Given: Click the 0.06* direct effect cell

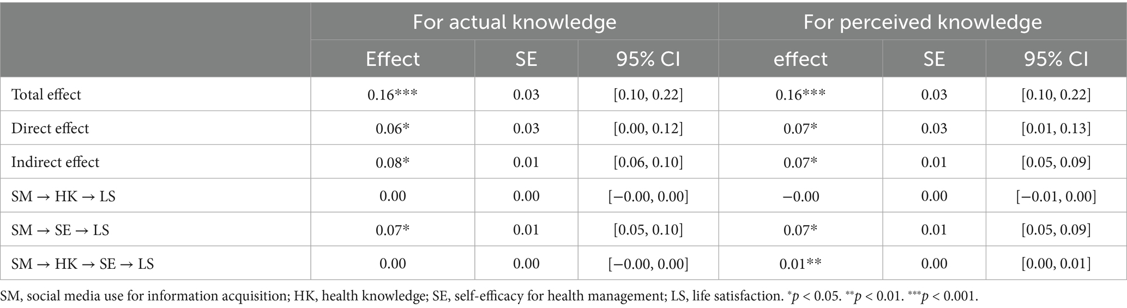Looking at the screenshot, I should click(393, 128).
